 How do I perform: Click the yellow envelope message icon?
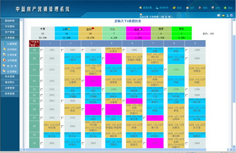223,15
